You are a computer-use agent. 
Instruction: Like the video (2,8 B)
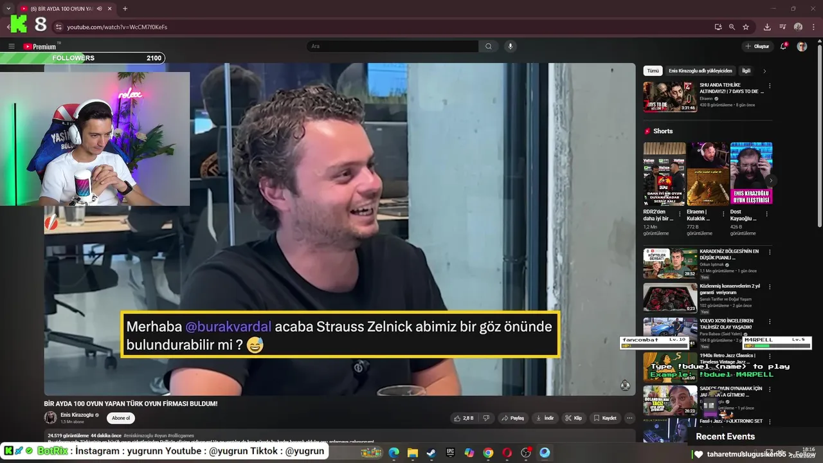click(x=463, y=418)
